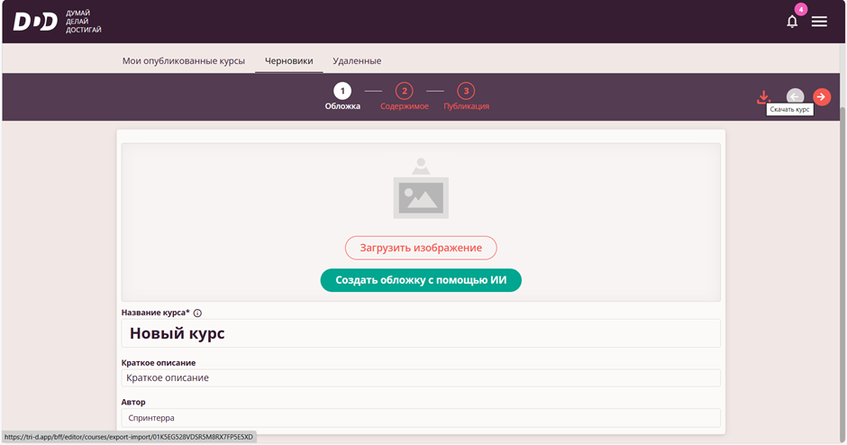
Task: Switch to Мои опубликованные курсы tab
Action: (x=184, y=60)
